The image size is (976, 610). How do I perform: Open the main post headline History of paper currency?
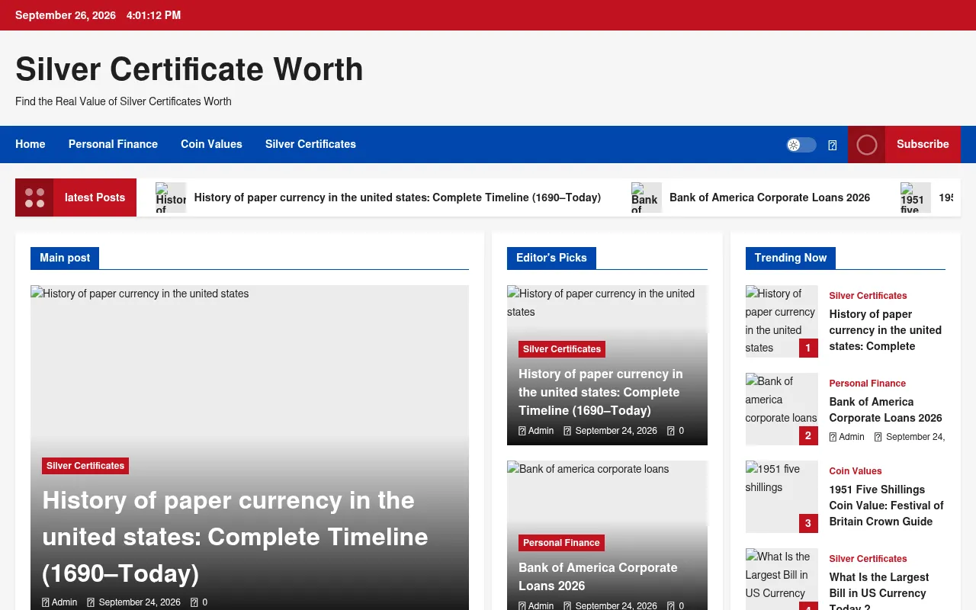coord(235,537)
